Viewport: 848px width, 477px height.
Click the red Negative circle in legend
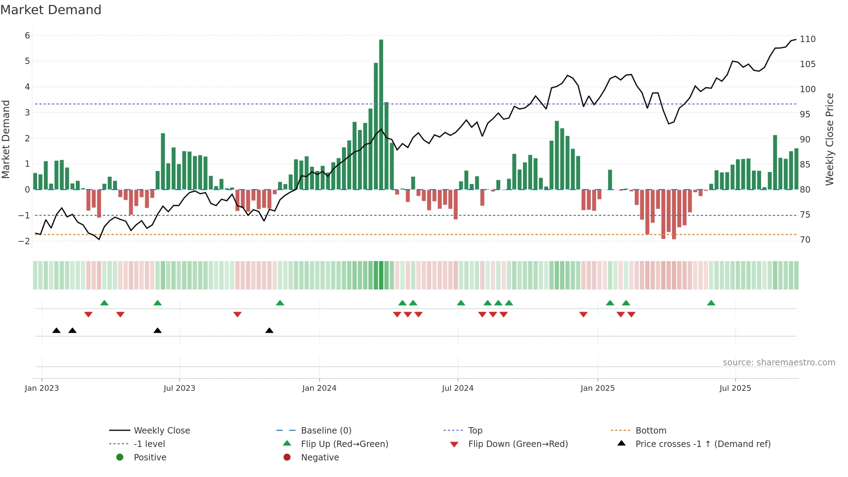click(x=287, y=457)
